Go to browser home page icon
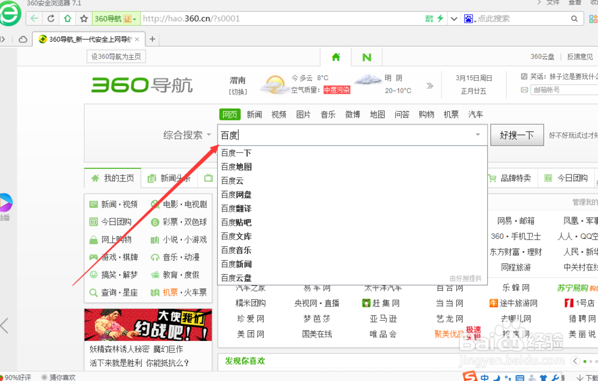Viewport: 598px width, 381px height. [68, 19]
